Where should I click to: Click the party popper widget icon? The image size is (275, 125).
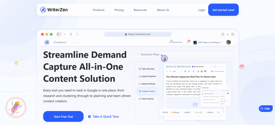(16, 108)
